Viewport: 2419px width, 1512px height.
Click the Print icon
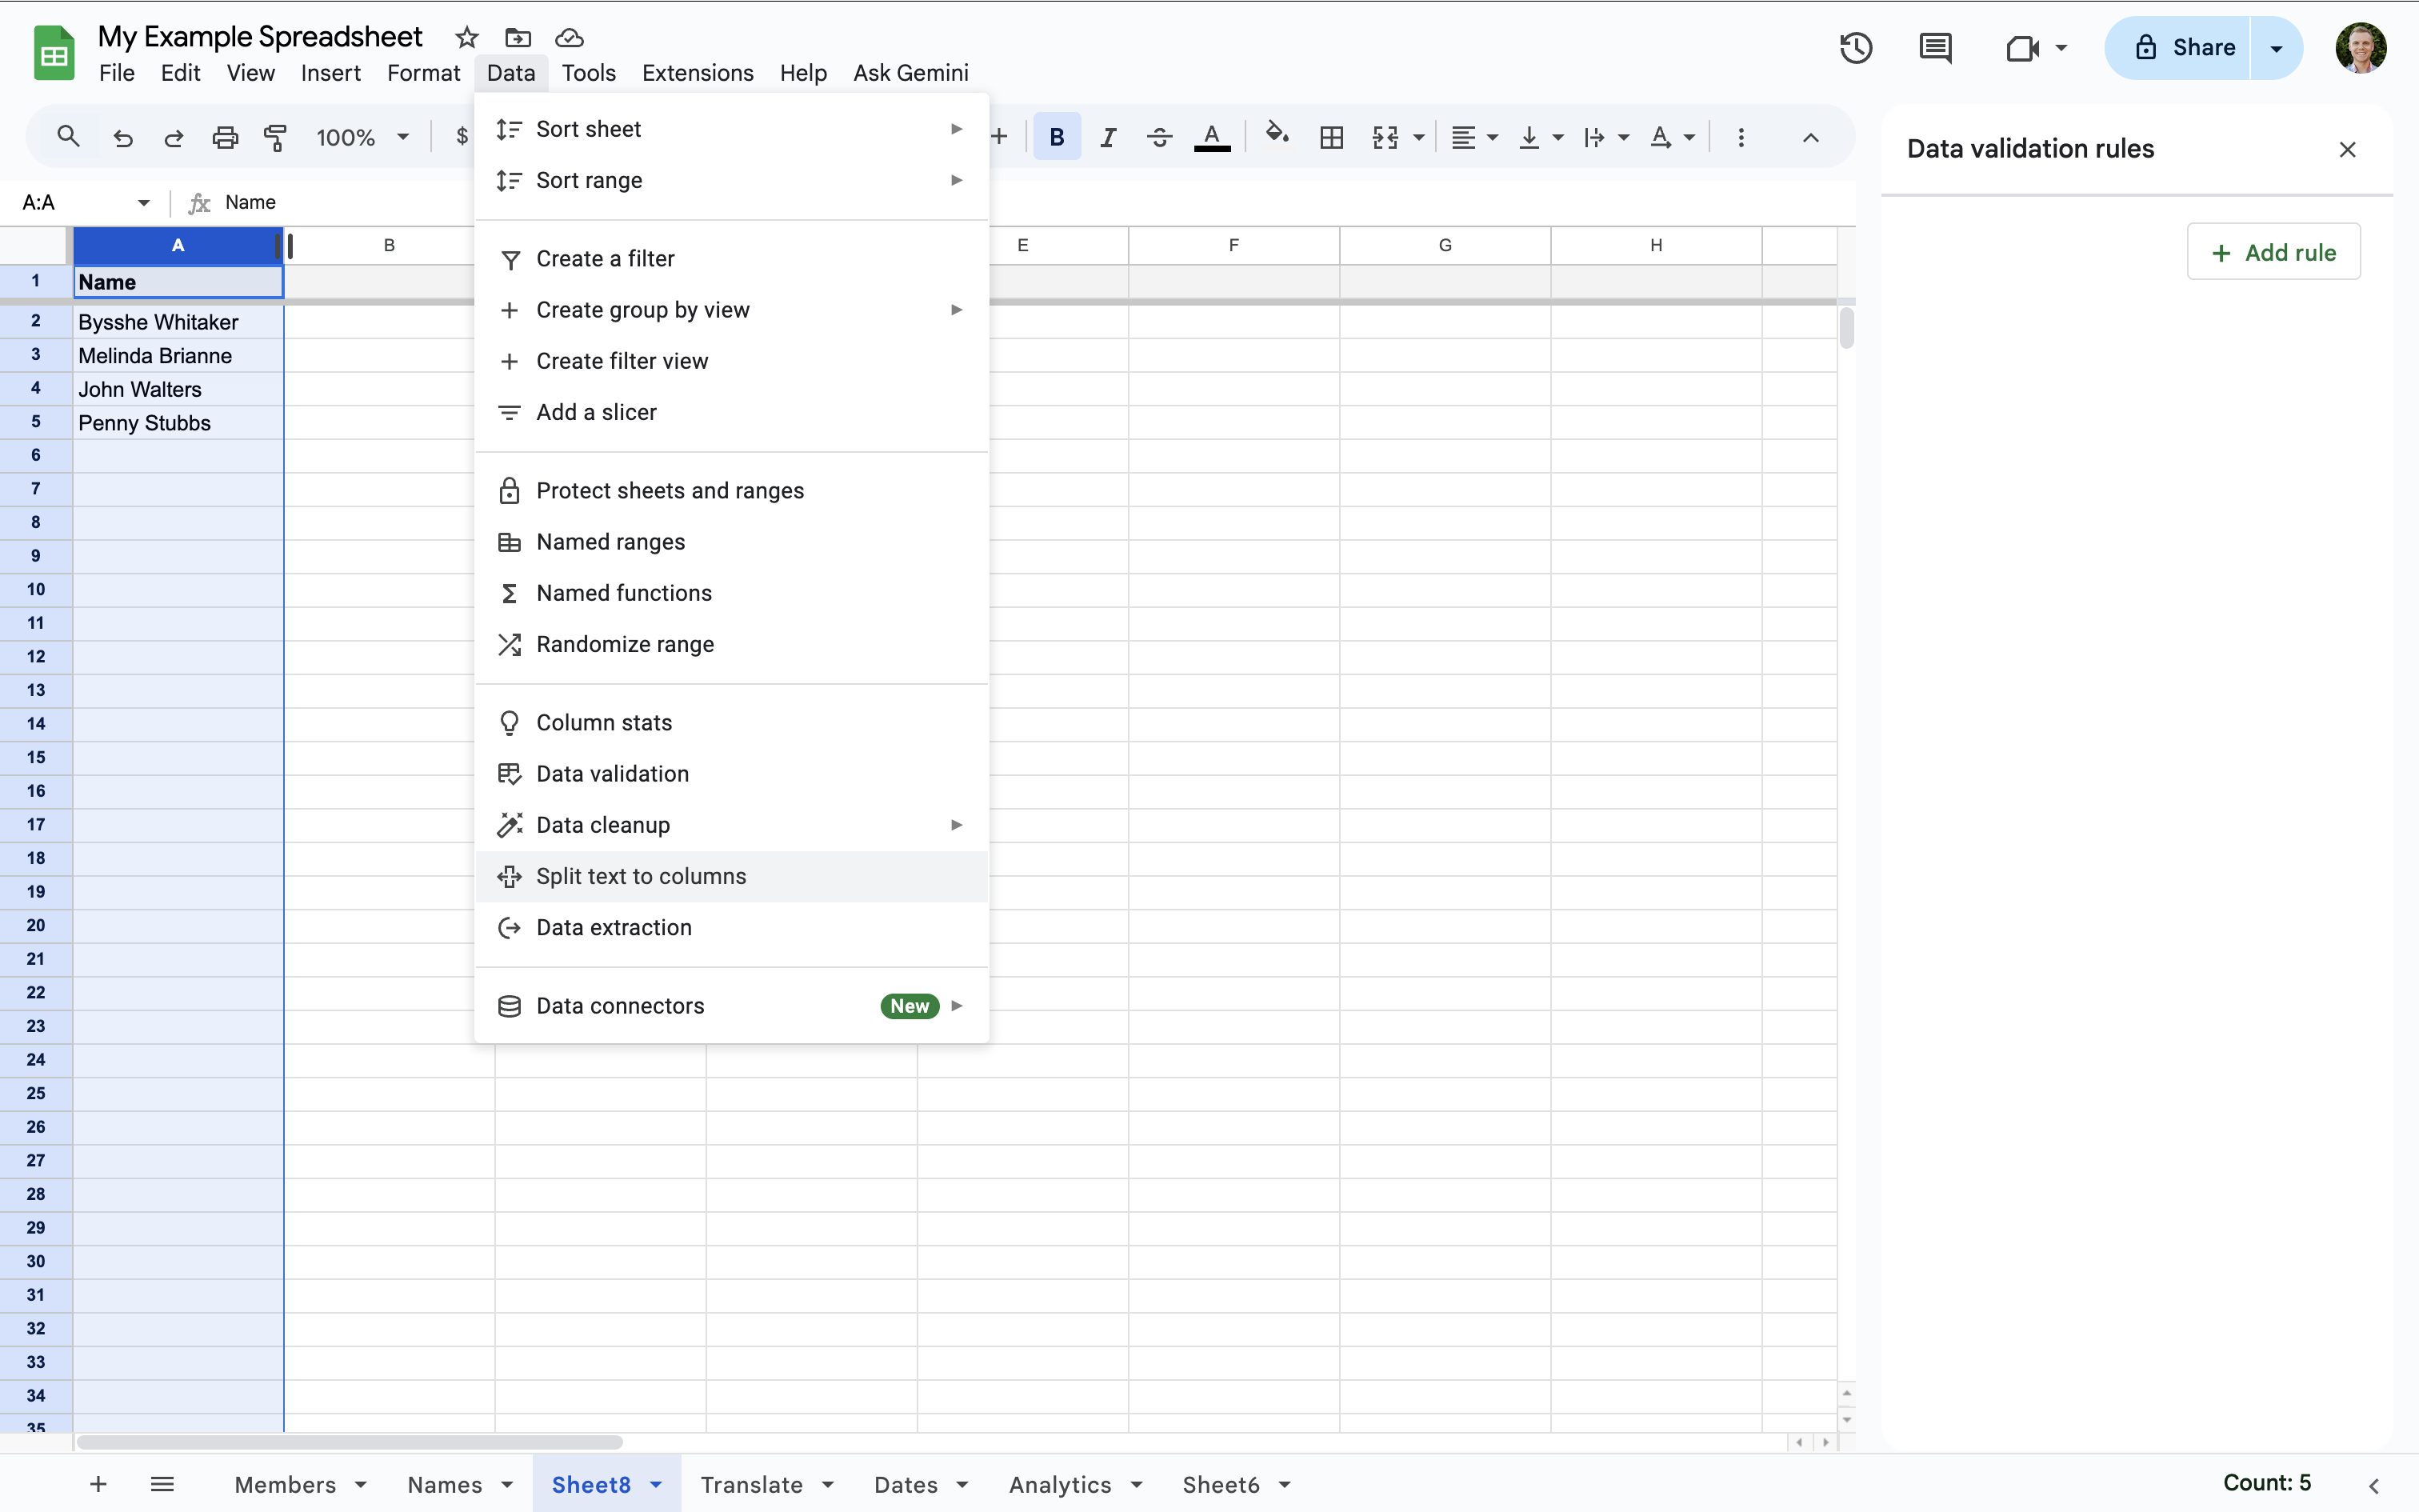pos(224,137)
